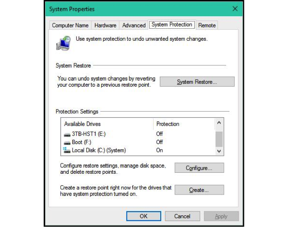Click the Protection column header
Viewport: 288px width, 227px height.
pos(184,124)
